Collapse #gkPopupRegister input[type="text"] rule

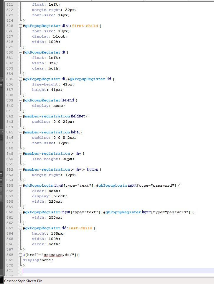20,212
